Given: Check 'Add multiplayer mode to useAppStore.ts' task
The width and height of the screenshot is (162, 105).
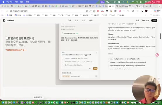Looking at the screenshot, I should point(108,59).
